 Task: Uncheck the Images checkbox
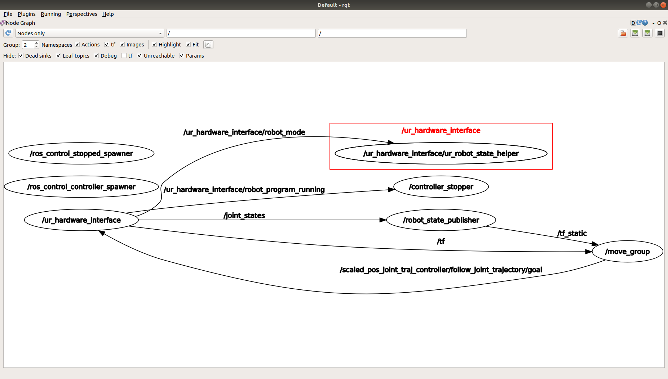pos(121,44)
